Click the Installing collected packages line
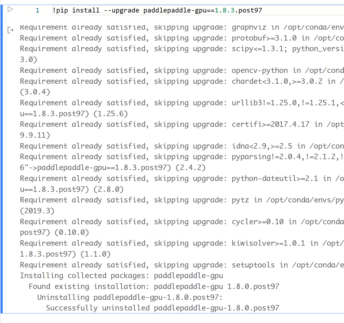The height and width of the screenshot is (323, 344). 122,275
